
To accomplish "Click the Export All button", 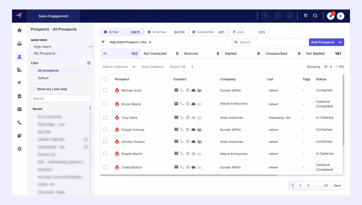I will click(178, 67).
